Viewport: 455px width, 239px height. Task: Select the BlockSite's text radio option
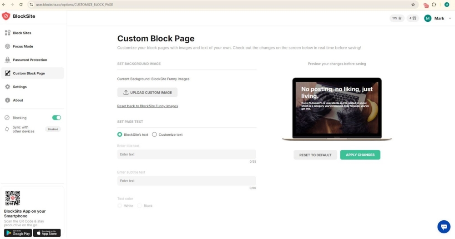(x=120, y=134)
